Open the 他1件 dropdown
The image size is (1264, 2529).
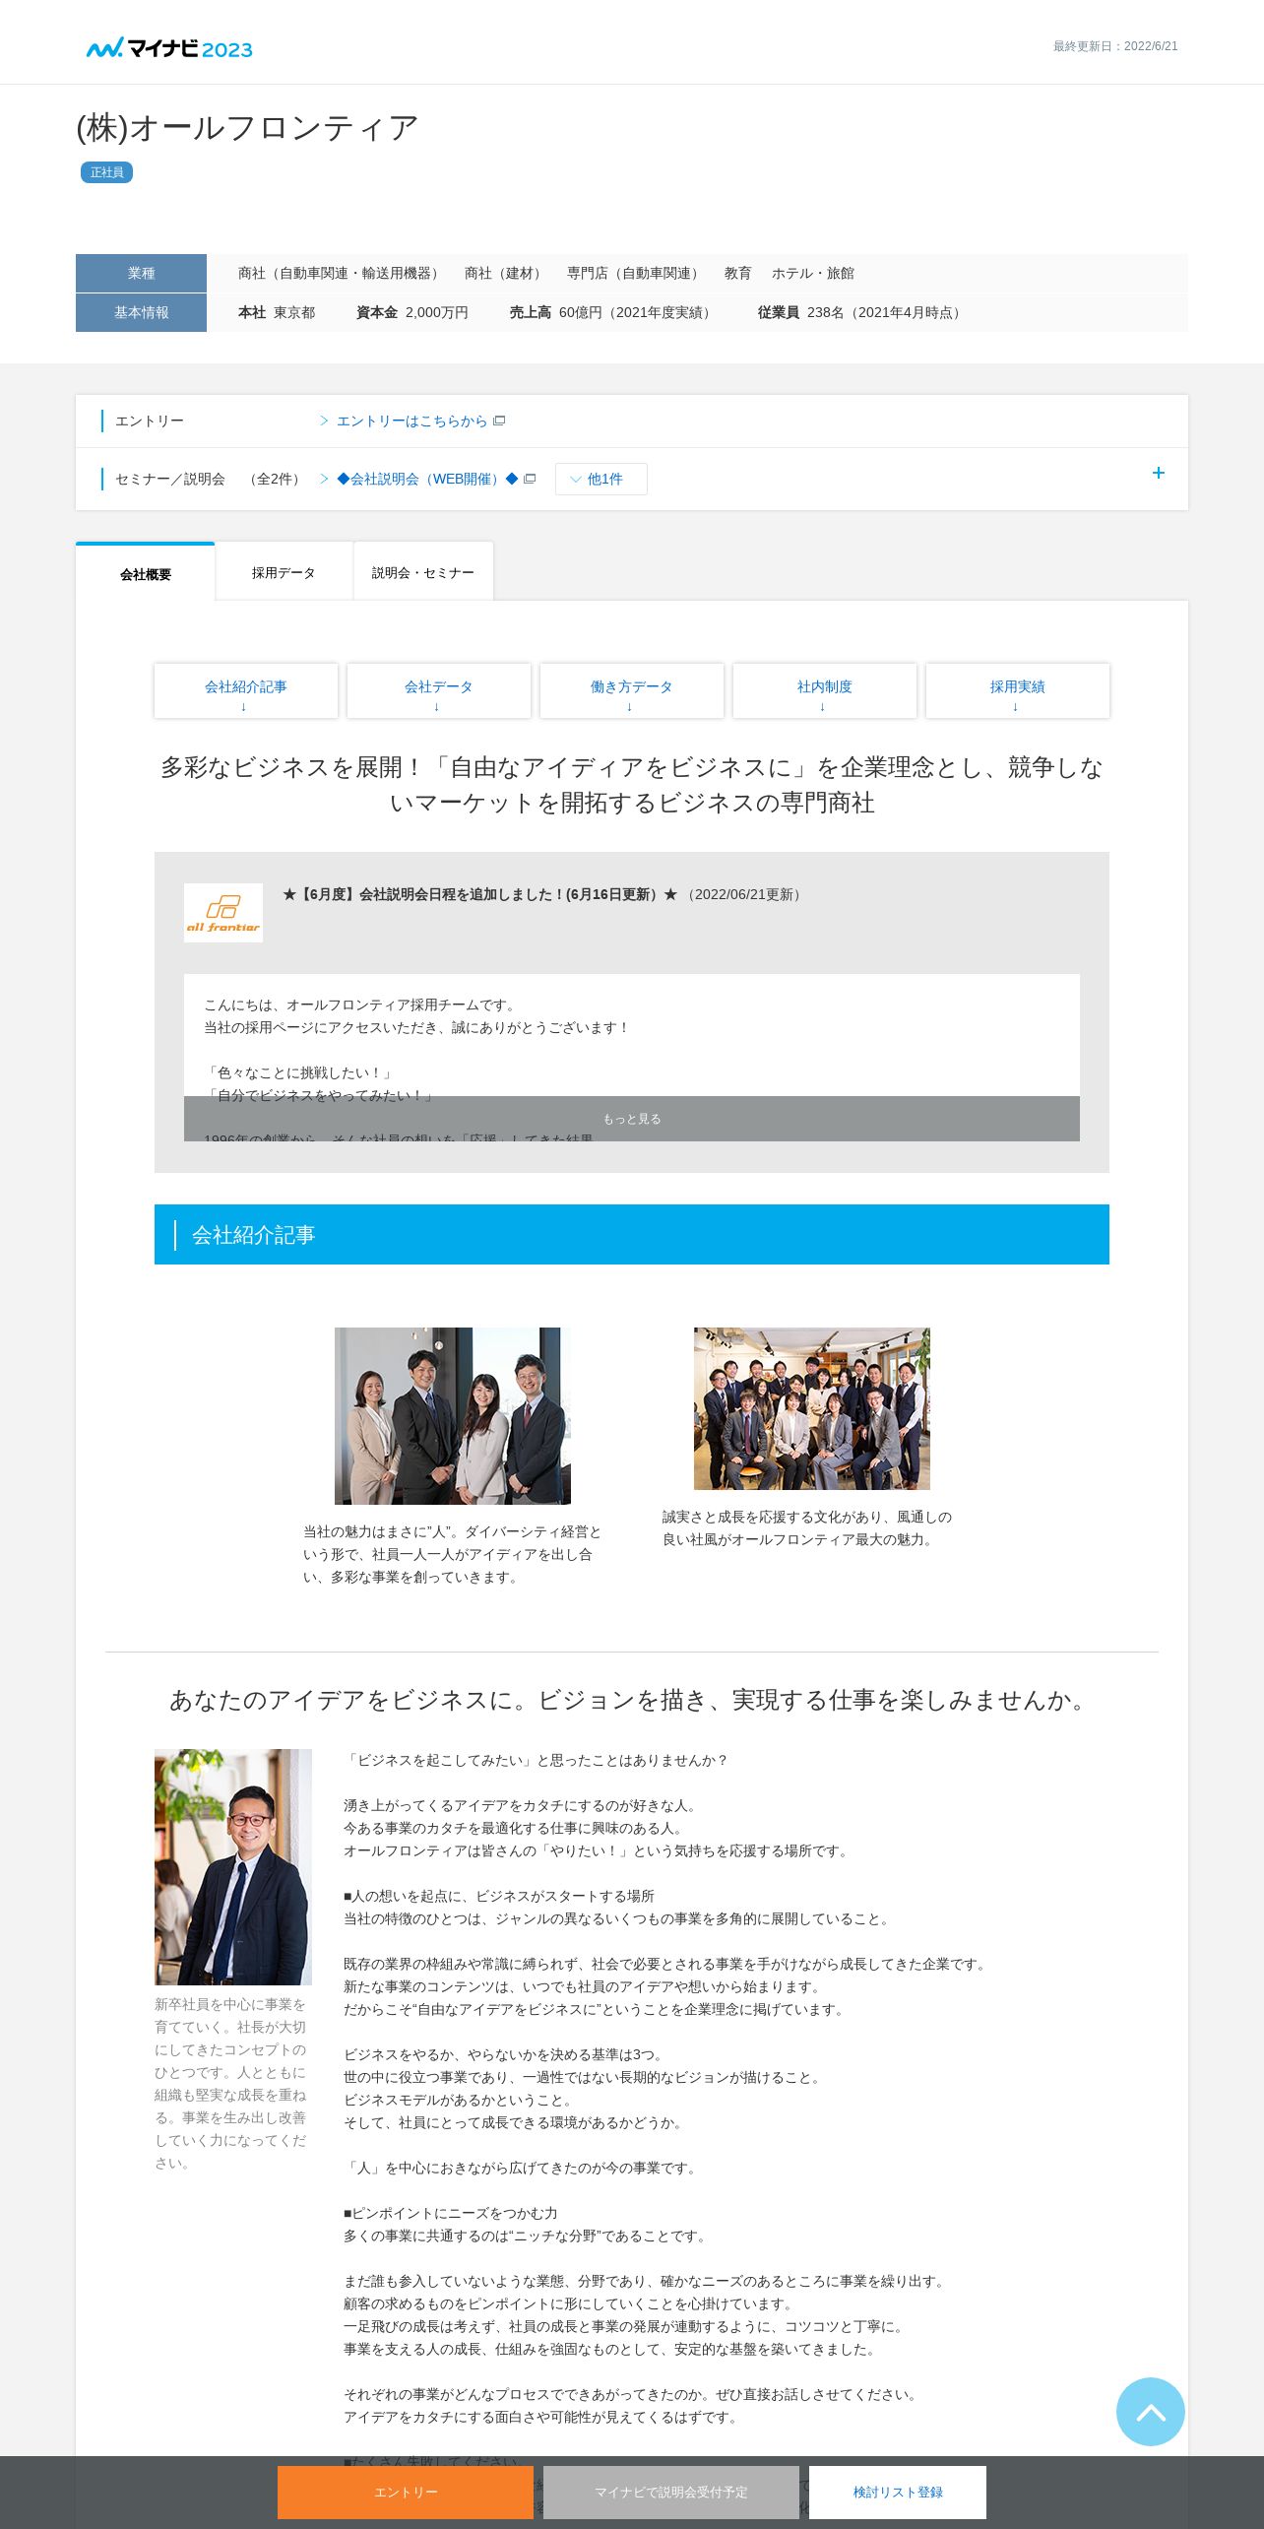(600, 479)
